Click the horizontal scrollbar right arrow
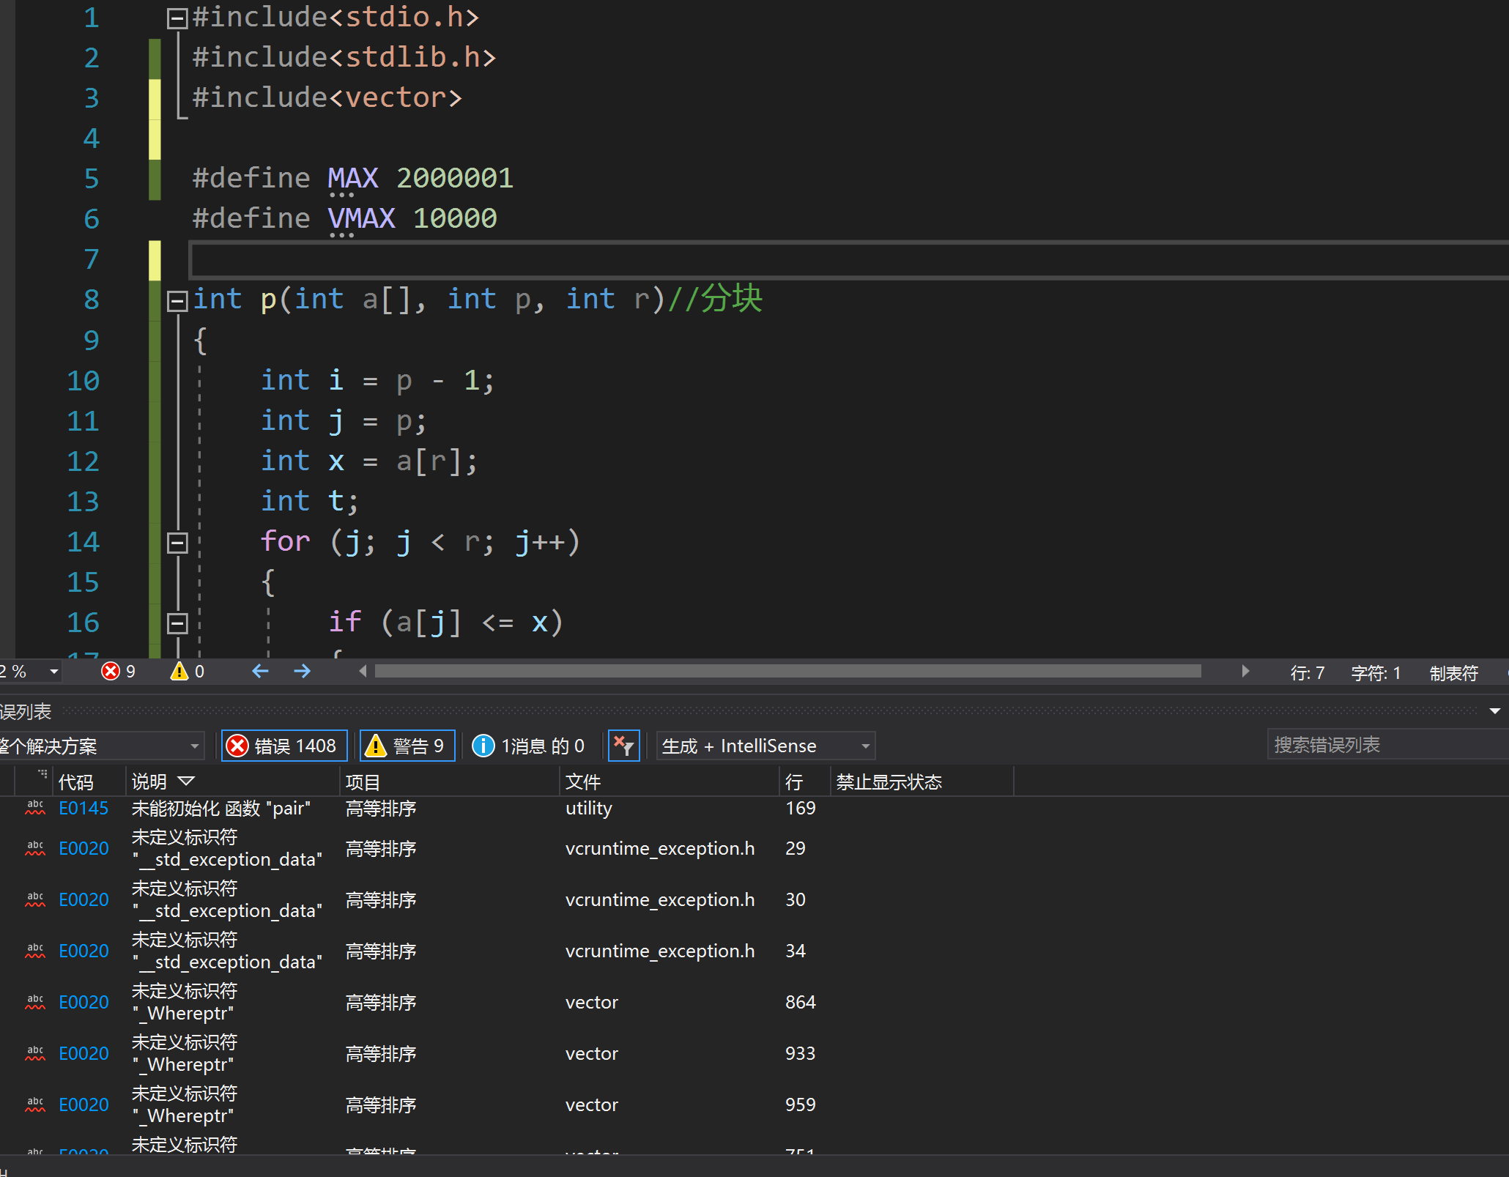Image resolution: width=1509 pixels, height=1177 pixels. 1245,671
